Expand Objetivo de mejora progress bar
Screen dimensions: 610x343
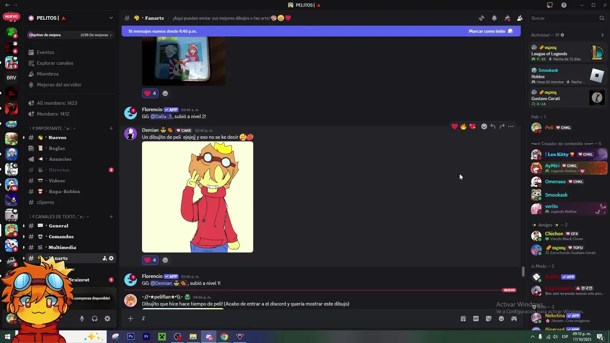(x=71, y=35)
